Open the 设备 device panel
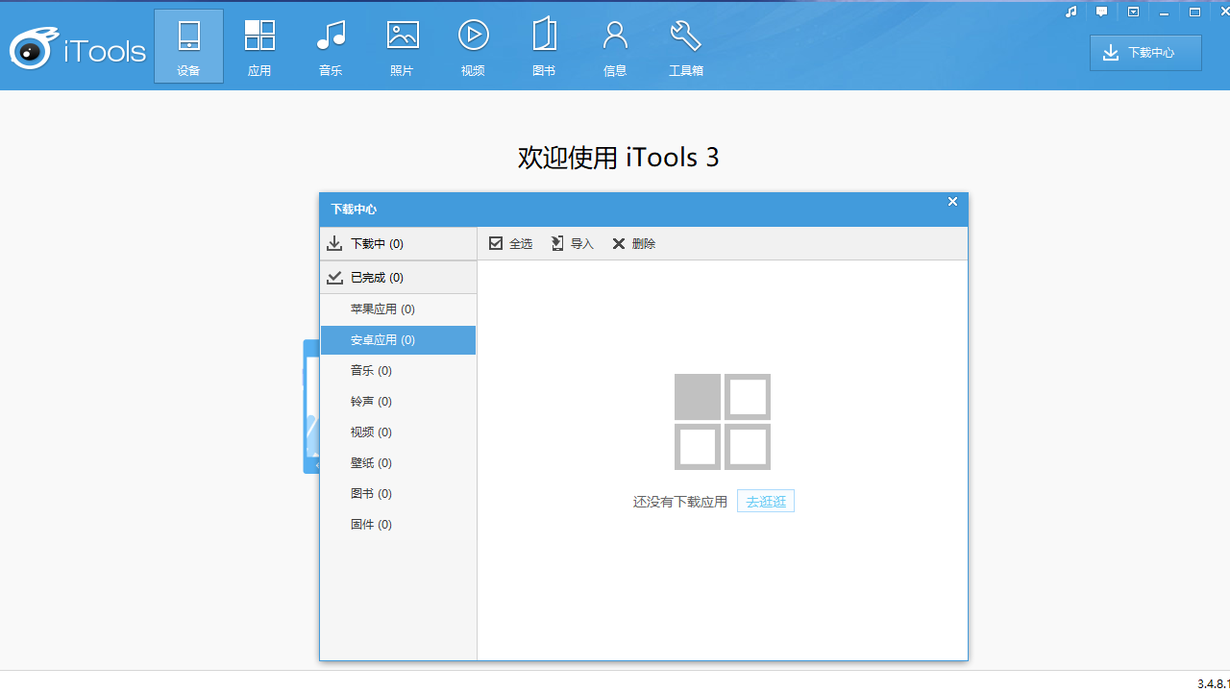Image resolution: width=1230 pixels, height=692 pixels. [188, 45]
